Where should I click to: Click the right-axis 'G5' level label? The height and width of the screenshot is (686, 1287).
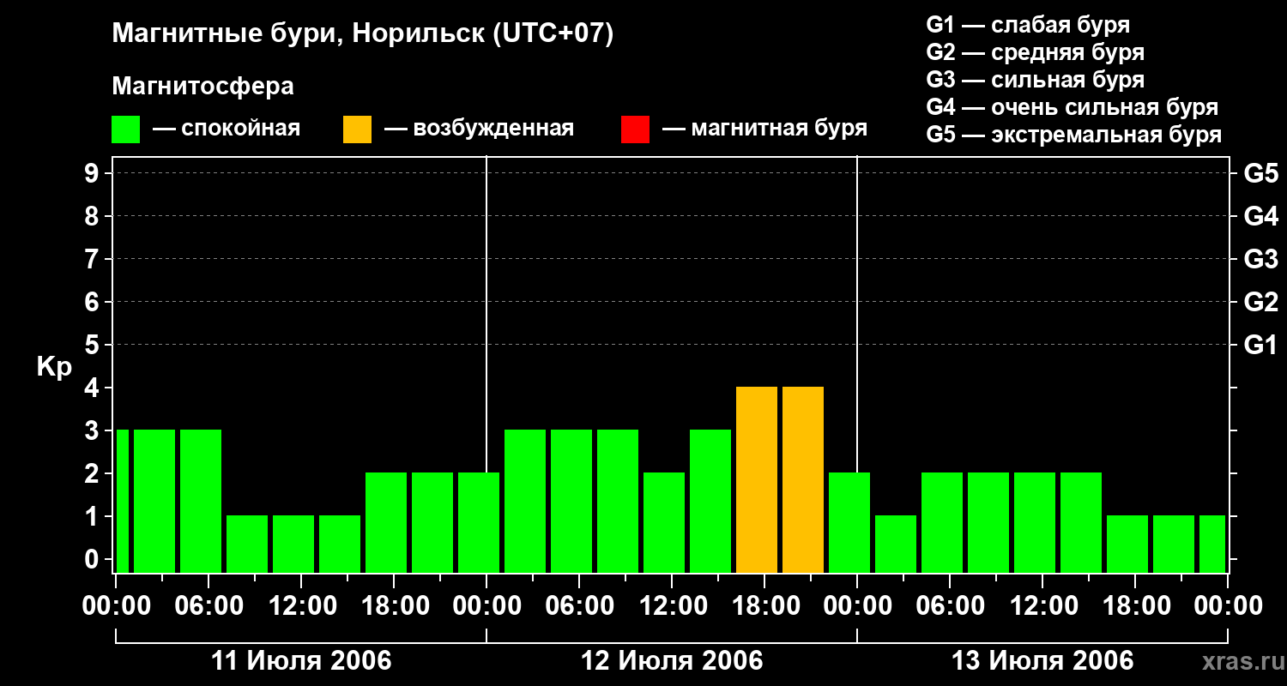pos(1261,173)
